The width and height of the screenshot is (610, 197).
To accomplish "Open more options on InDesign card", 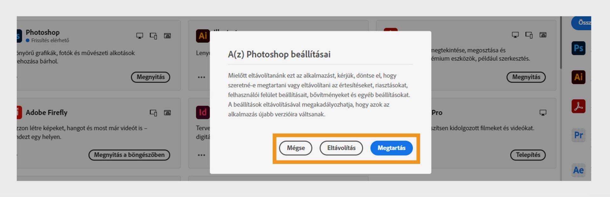I will tap(201, 155).
